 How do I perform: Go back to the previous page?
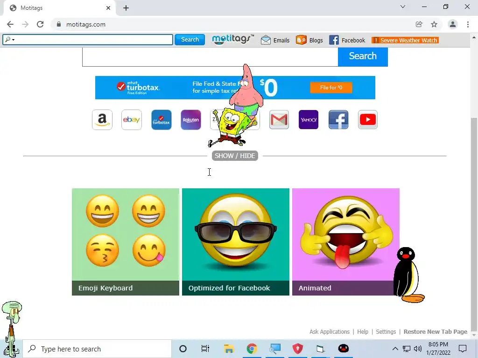(10, 24)
